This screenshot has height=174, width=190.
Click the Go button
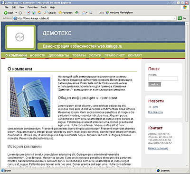tap(182, 18)
